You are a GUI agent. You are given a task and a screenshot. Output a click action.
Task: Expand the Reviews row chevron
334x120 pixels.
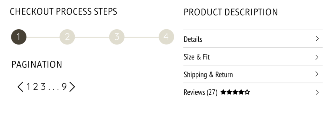(317, 92)
